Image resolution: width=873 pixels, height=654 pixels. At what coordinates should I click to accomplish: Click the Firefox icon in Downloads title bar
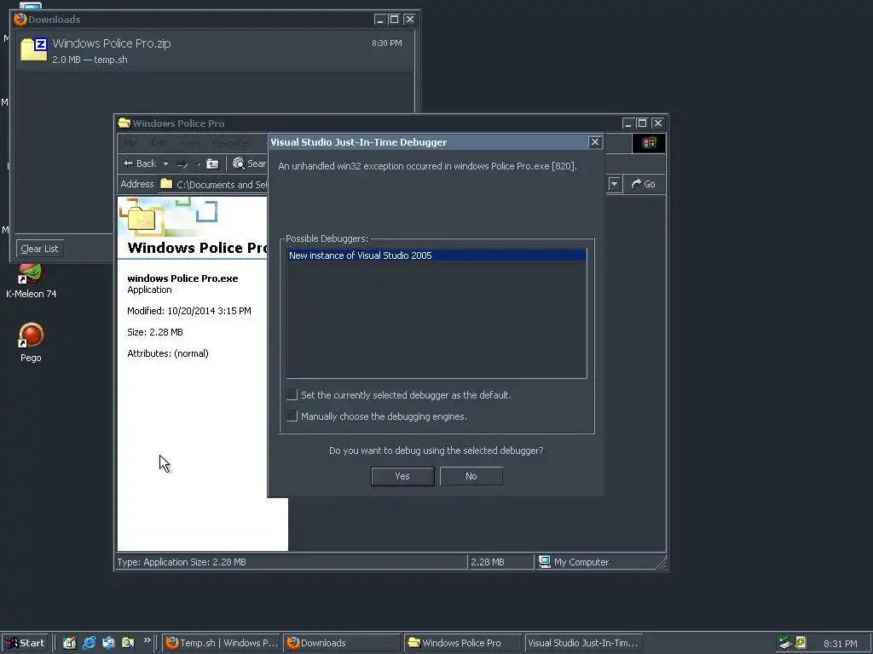(20, 20)
